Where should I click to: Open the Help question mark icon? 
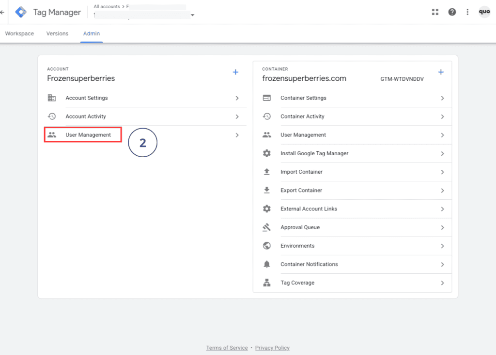[x=452, y=12]
